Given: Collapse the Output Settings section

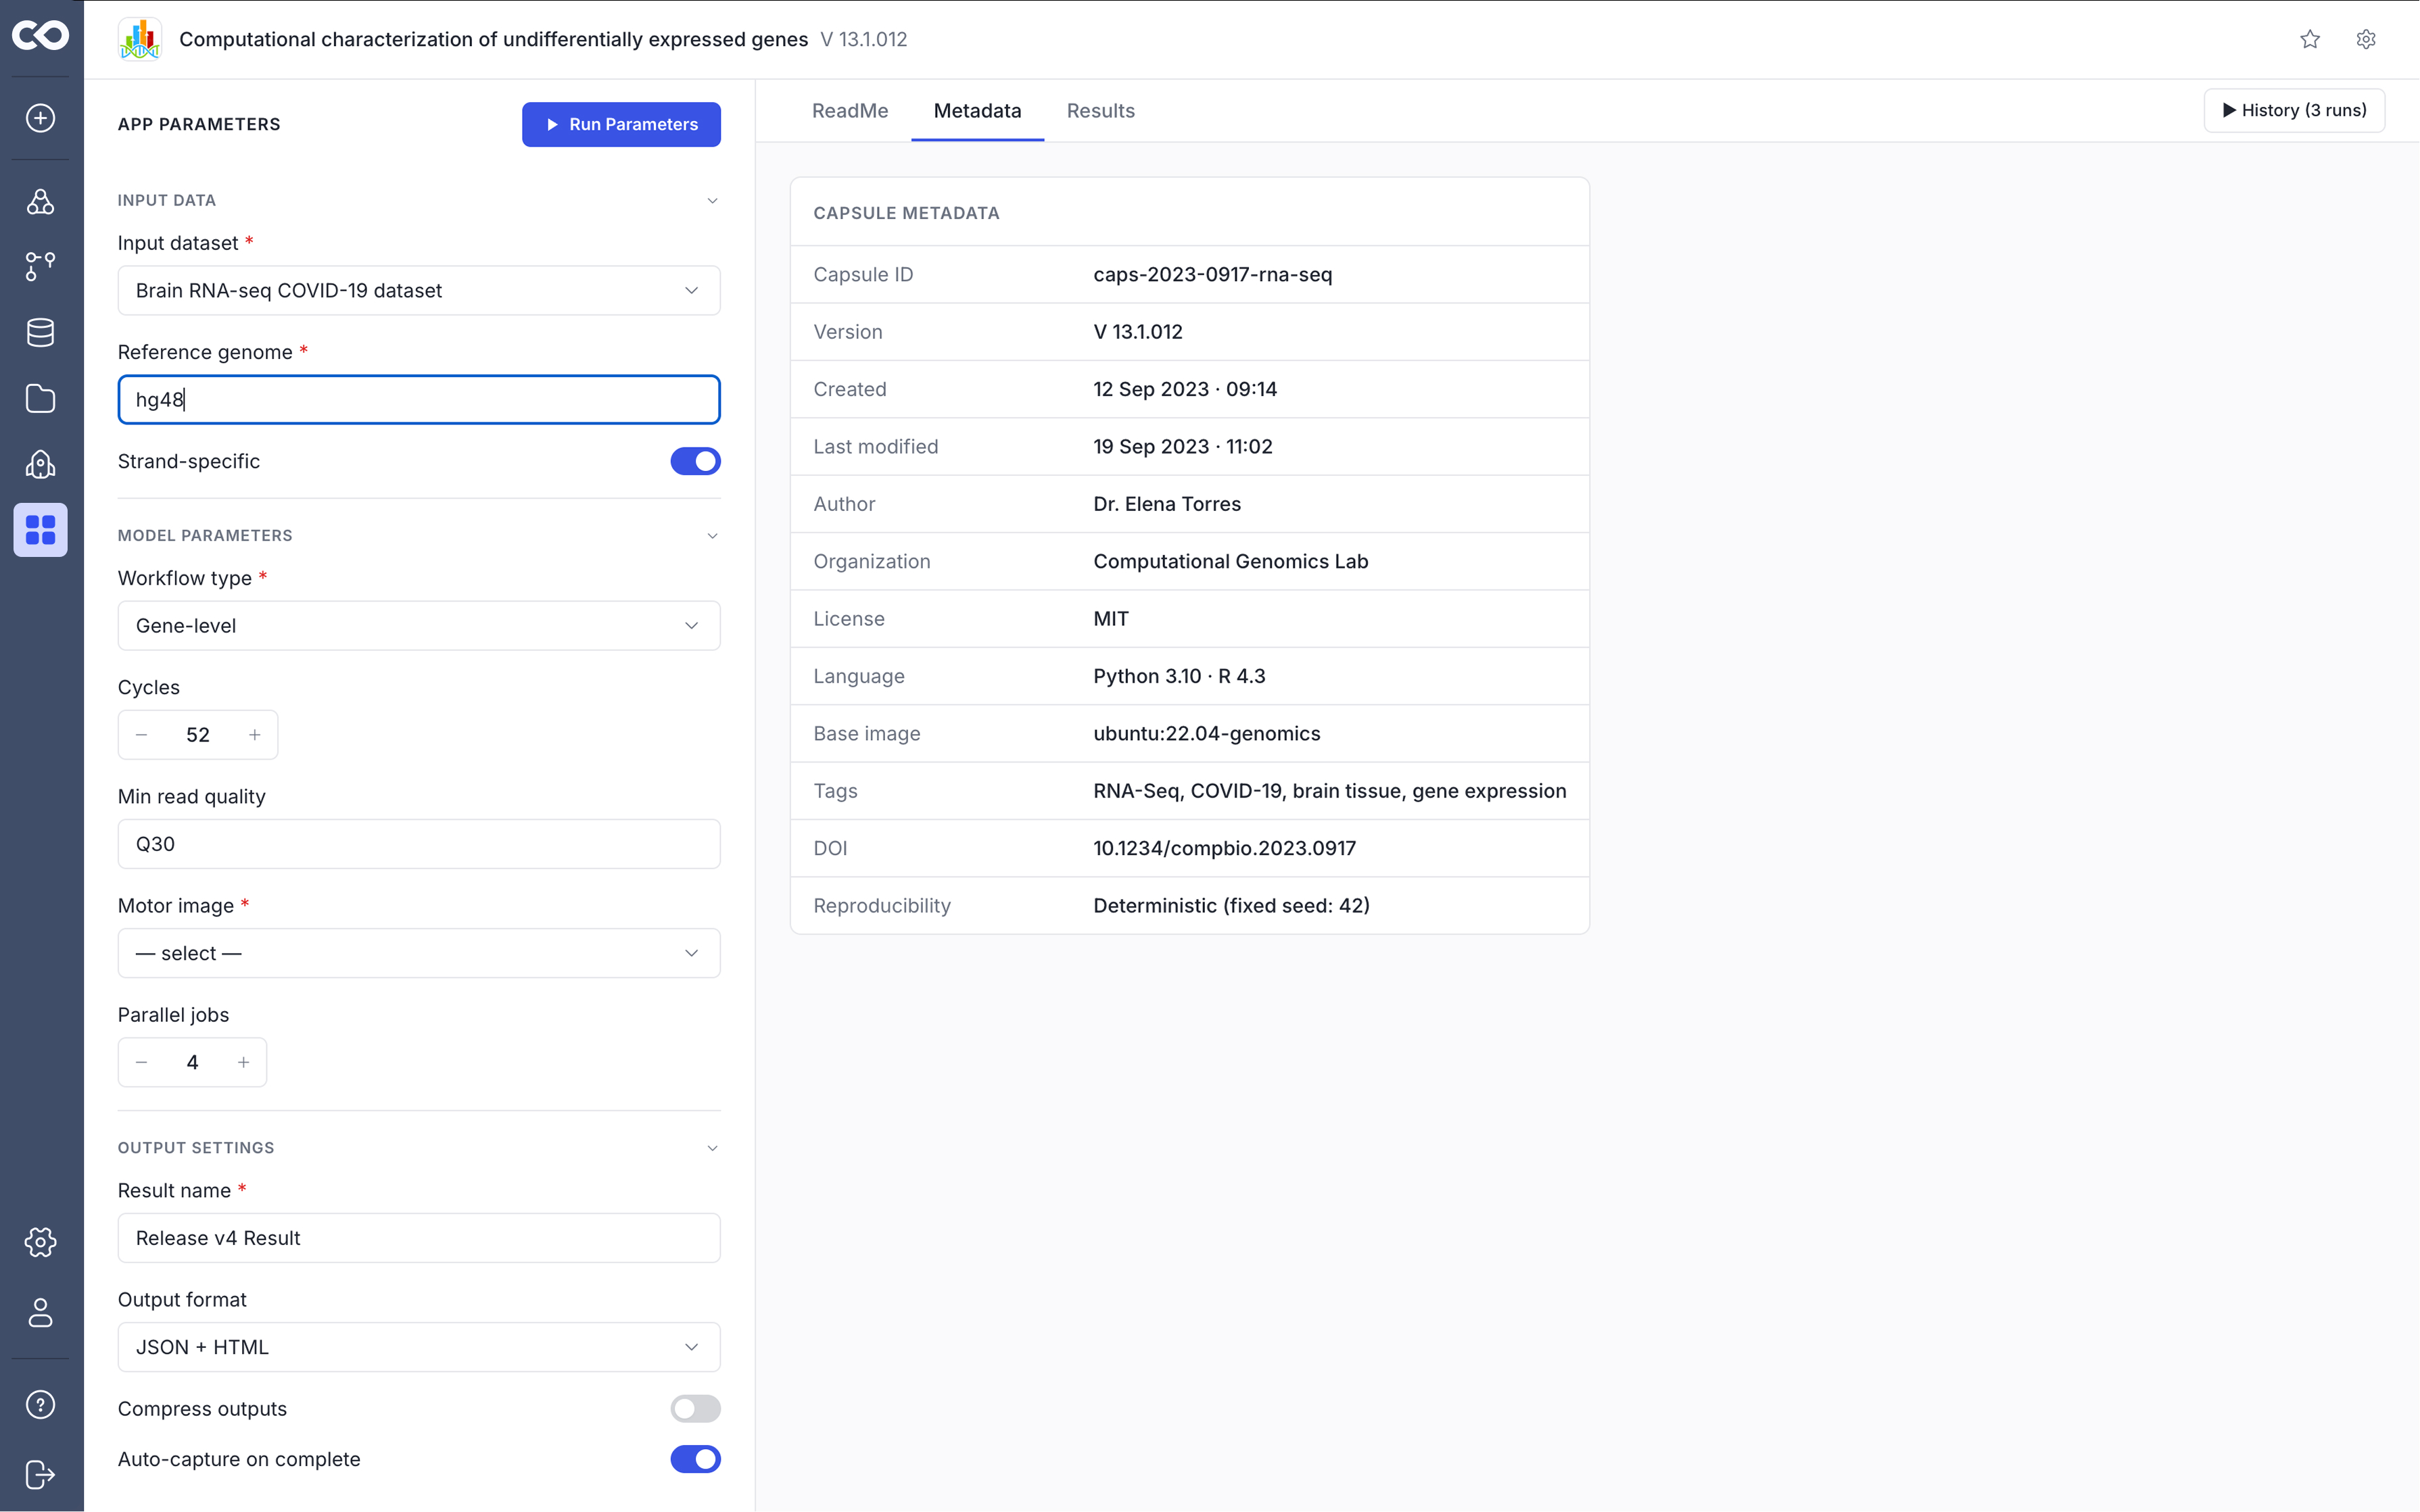Looking at the screenshot, I should 712,1147.
